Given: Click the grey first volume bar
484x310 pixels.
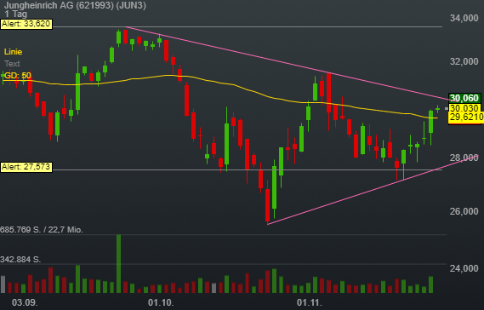Looking at the screenshot, I should (3, 284).
